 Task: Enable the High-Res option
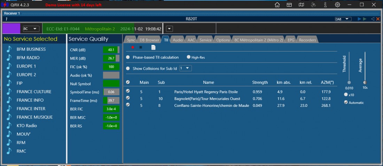click(x=189, y=57)
